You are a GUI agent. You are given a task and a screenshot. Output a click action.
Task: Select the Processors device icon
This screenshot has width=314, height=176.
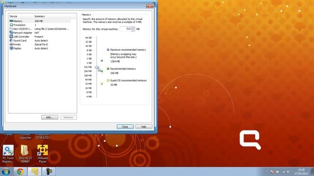click(x=11, y=25)
